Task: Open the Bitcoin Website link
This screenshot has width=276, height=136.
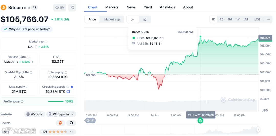Action: point(34,114)
